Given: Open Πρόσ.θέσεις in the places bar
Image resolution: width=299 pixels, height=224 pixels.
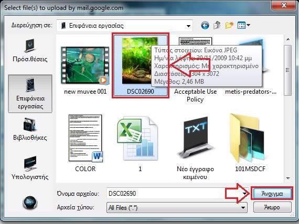Looking at the screenshot, I should pyautogui.click(x=30, y=50).
